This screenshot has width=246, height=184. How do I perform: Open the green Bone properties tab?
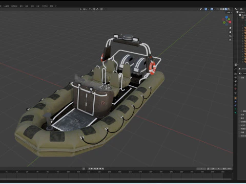(x=236, y=112)
